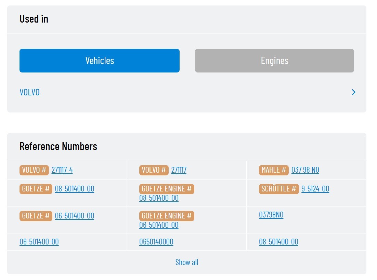Open Schöttle reference 9-5124-00

click(315, 189)
